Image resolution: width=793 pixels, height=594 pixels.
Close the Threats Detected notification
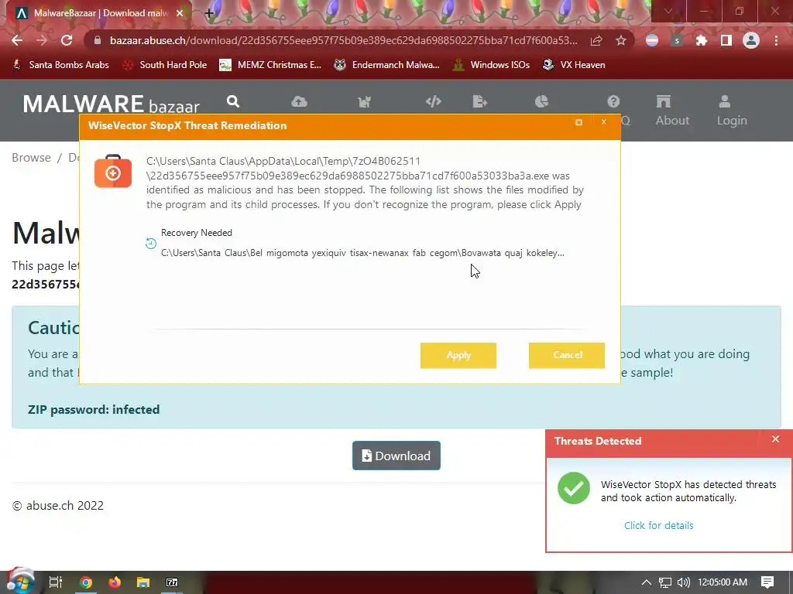click(775, 439)
